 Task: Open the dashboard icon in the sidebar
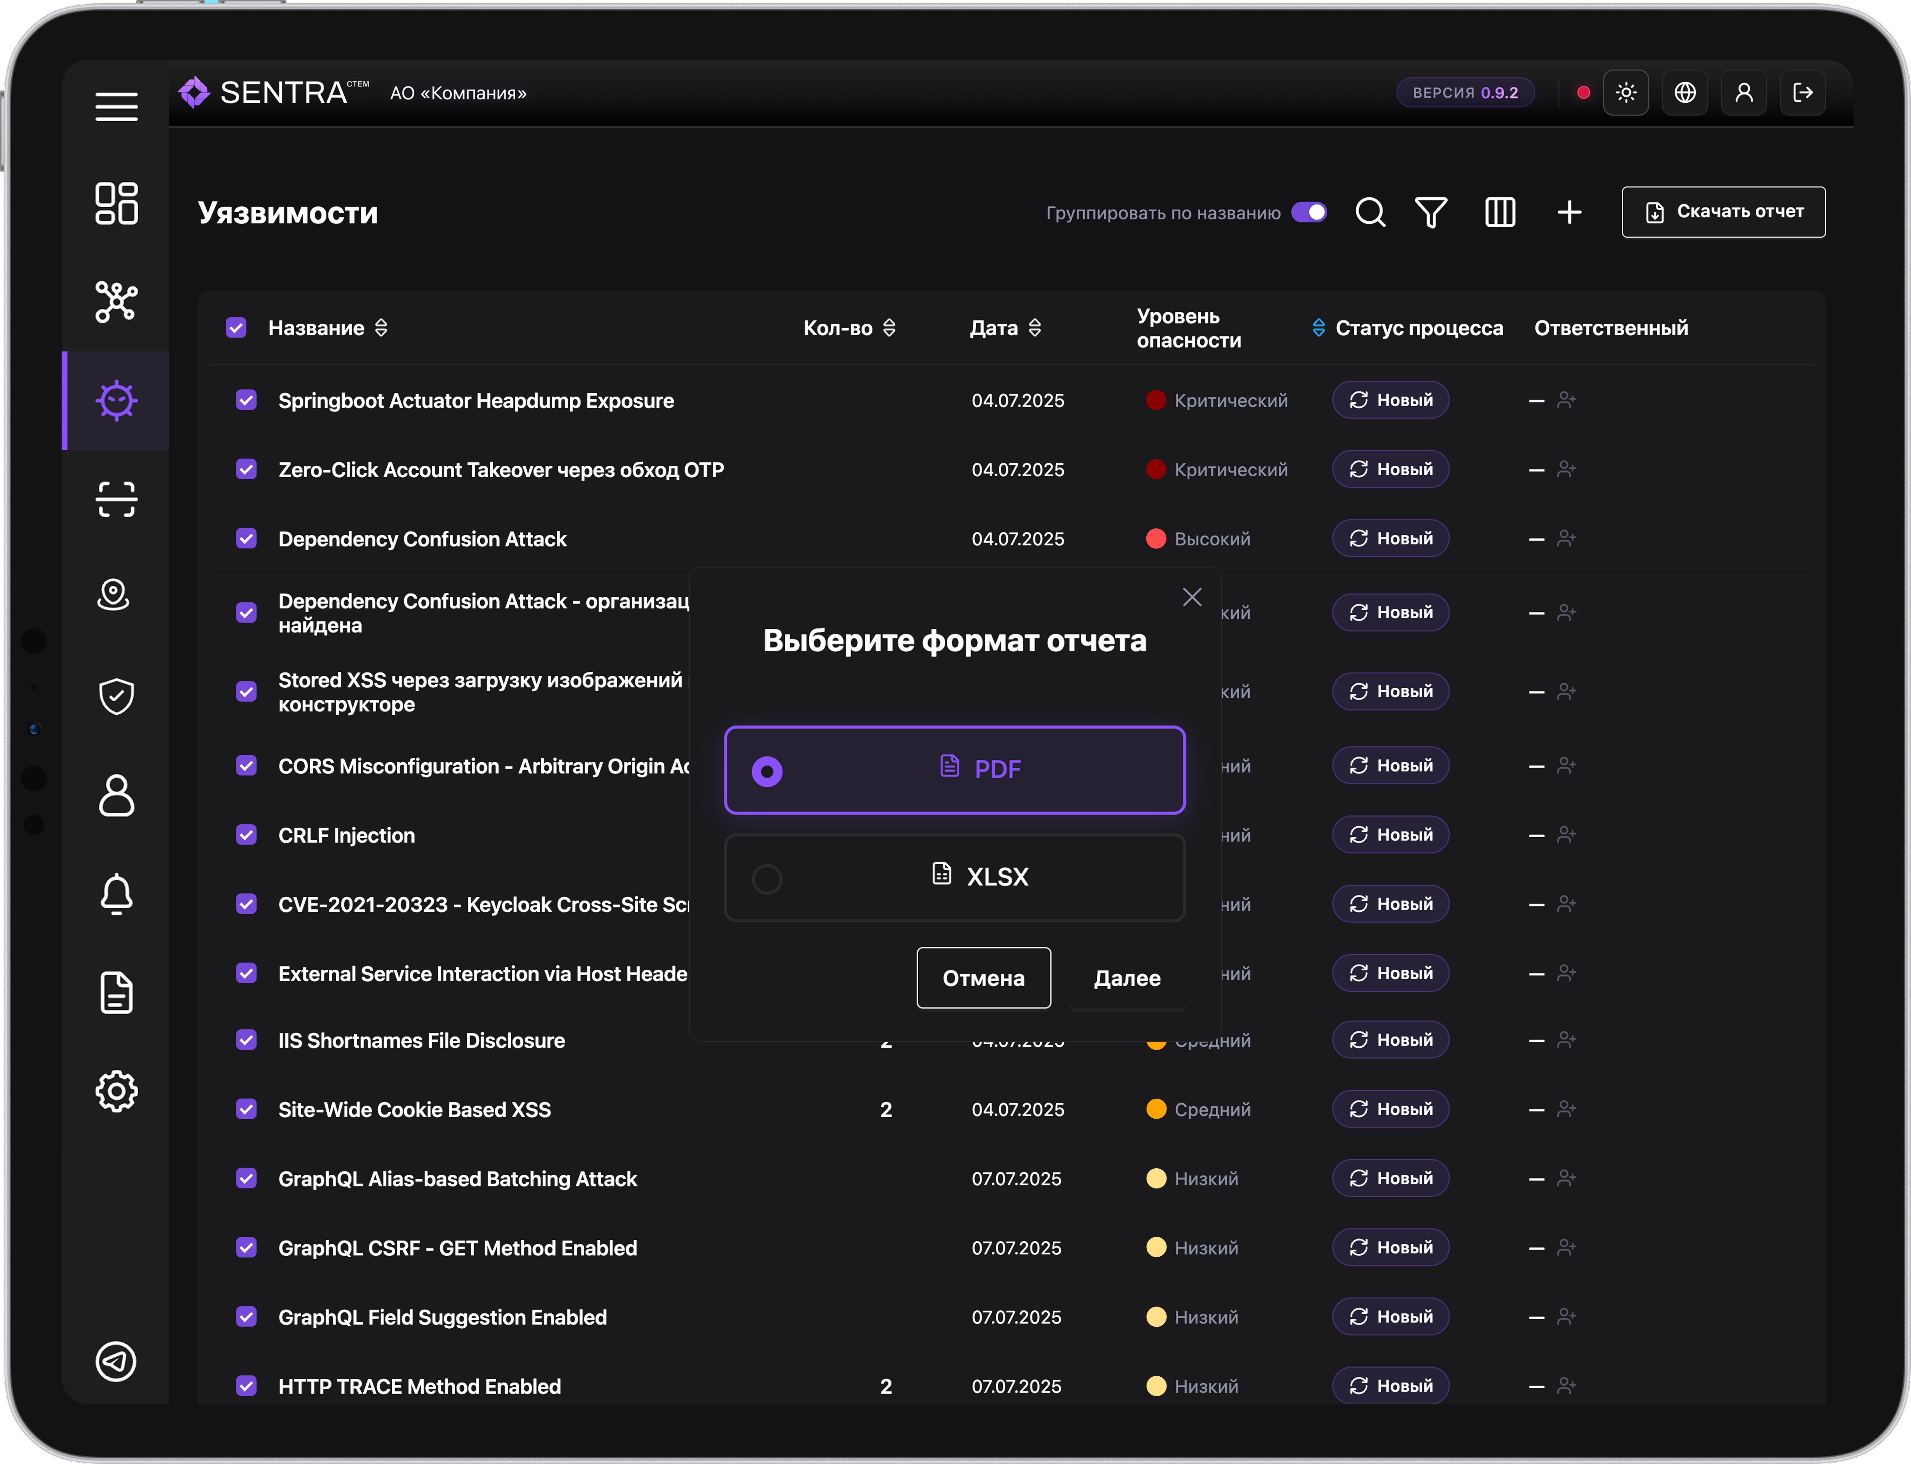tap(117, 203)
